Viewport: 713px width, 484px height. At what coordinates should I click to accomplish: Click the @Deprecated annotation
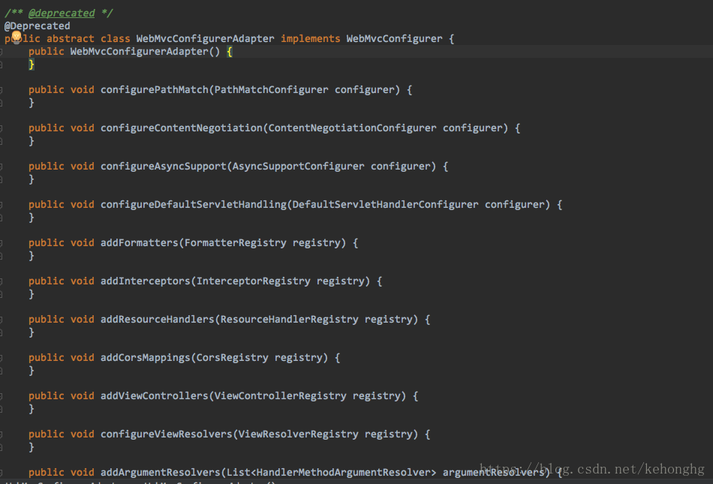click(x=38, y=26)
